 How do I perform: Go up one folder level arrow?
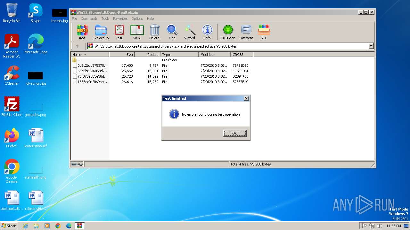point(77,46)
